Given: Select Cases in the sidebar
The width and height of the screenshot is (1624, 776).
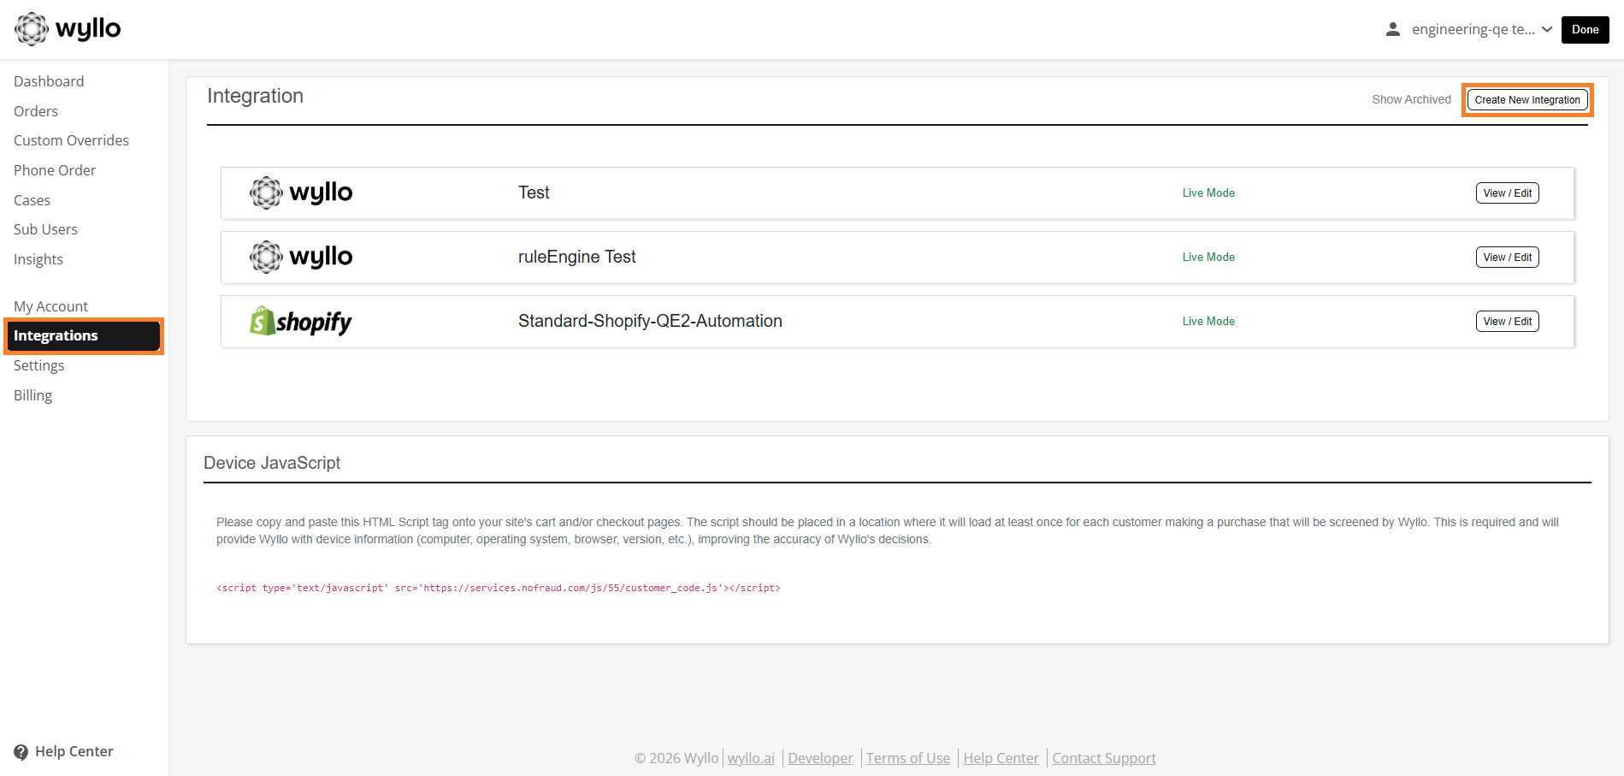Looking at the screenshot, I should [32, 200].
